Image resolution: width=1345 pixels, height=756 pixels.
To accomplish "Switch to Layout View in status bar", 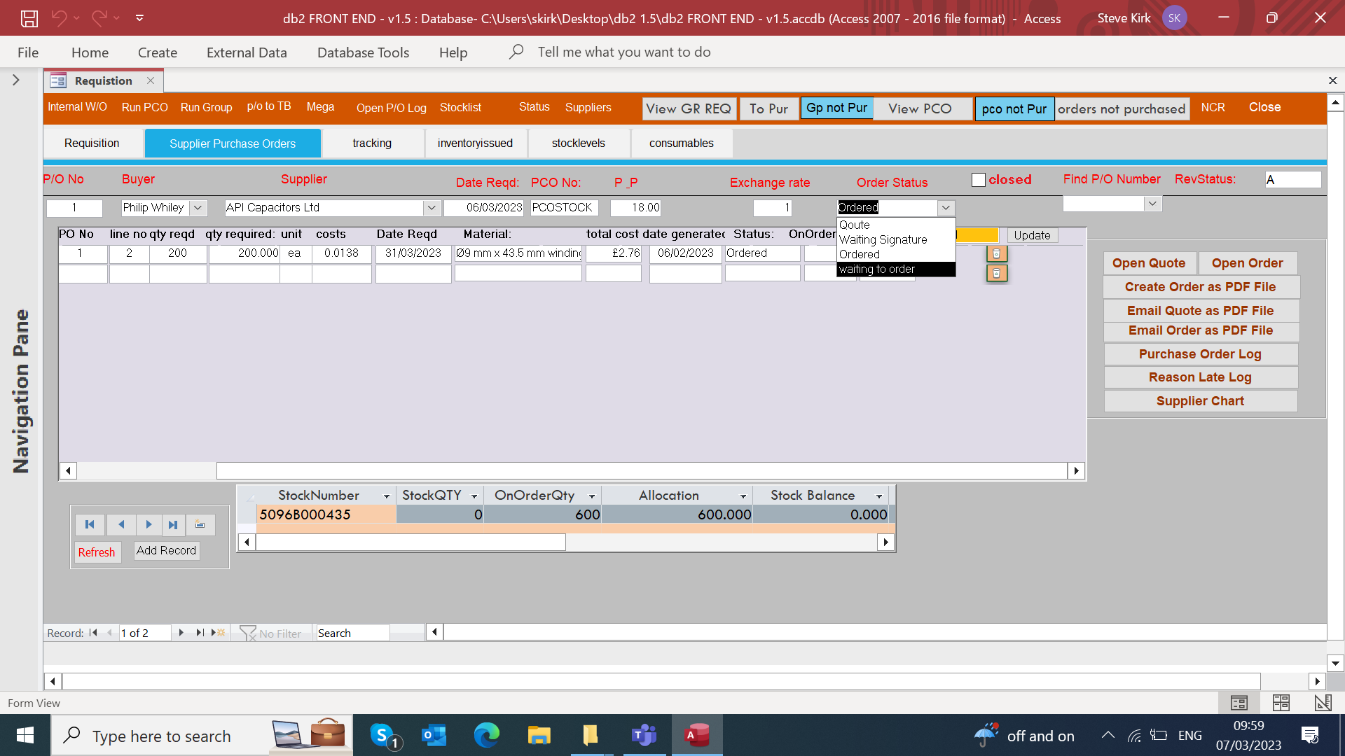I will click(1281, 703).
